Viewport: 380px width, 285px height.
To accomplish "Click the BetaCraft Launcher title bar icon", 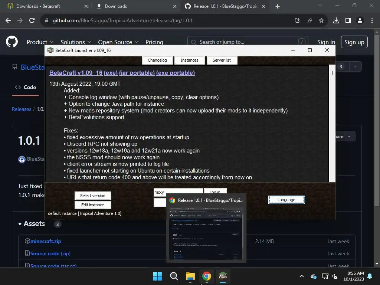I will click(50, 50).
